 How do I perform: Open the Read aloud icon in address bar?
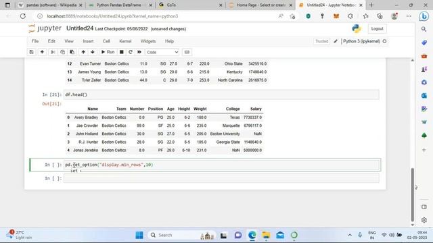(x=281, y=16)
